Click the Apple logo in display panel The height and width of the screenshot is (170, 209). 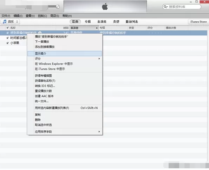coord(105,7)
